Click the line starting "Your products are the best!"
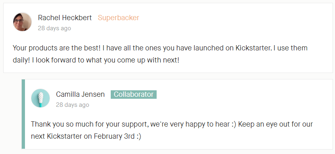Viewport: 335px width, 154px height. click(x=160, y=48)
